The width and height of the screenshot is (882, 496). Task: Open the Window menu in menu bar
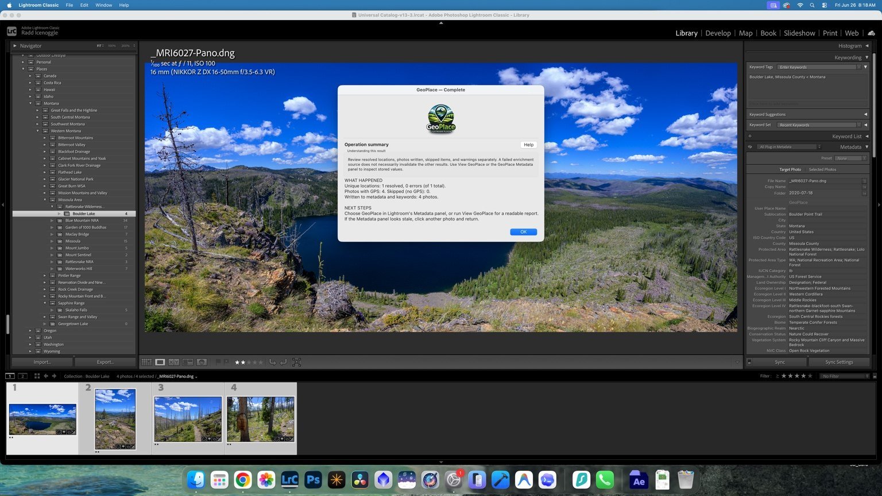103,5
